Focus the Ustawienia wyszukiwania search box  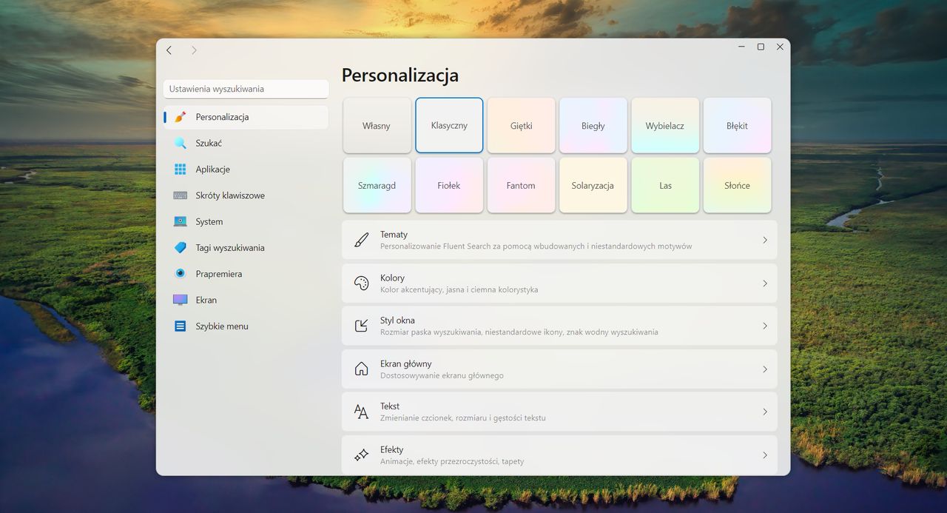point(246,89)
